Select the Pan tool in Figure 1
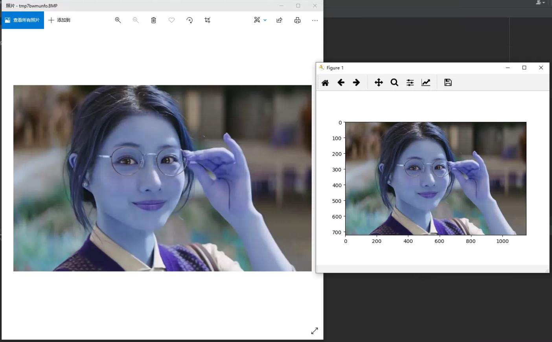Image resolution: width=552 pixels, height=342 pixels. pos(379,83)
